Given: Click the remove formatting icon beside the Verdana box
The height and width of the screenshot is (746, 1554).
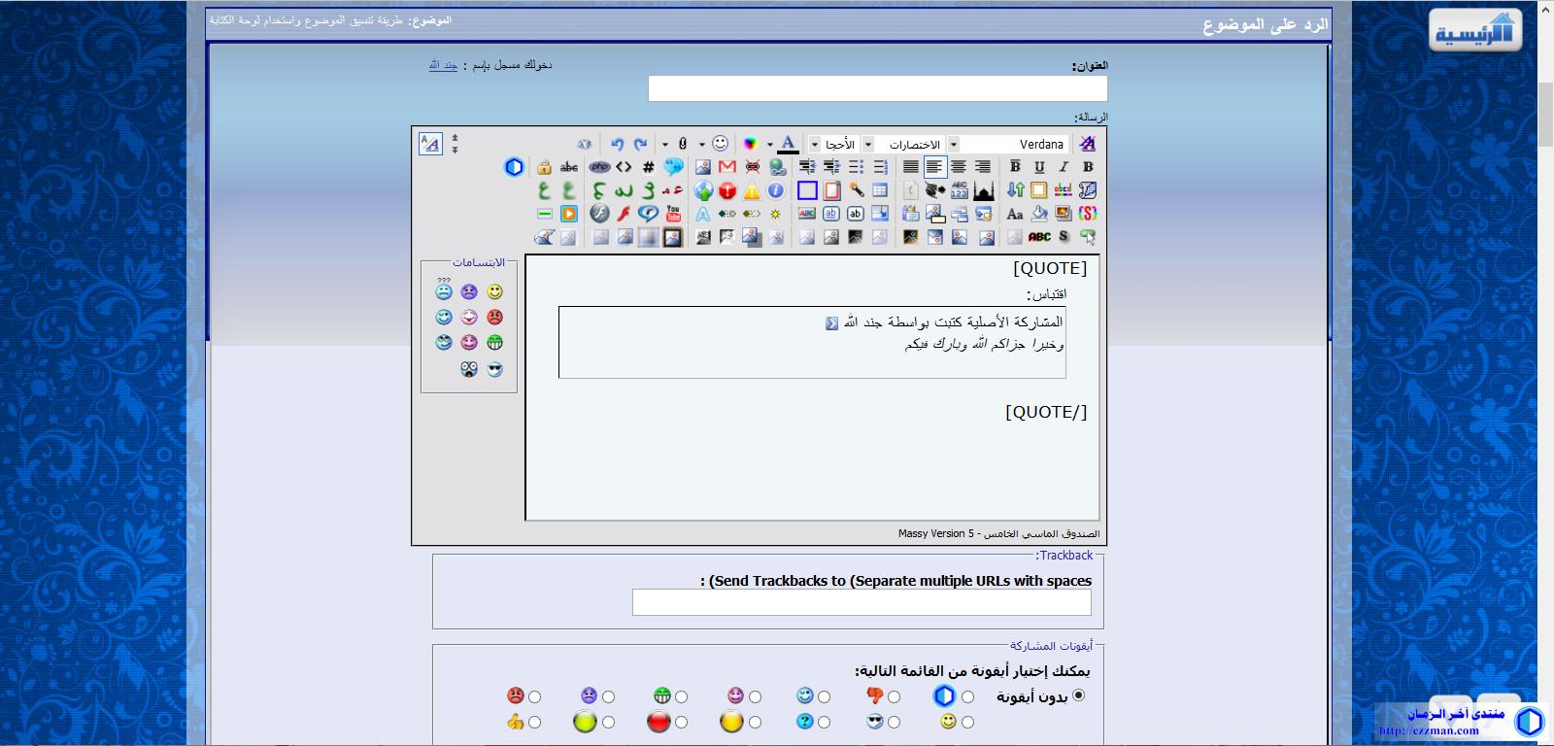Looking at the screenshot, I should click(1087, 144).
